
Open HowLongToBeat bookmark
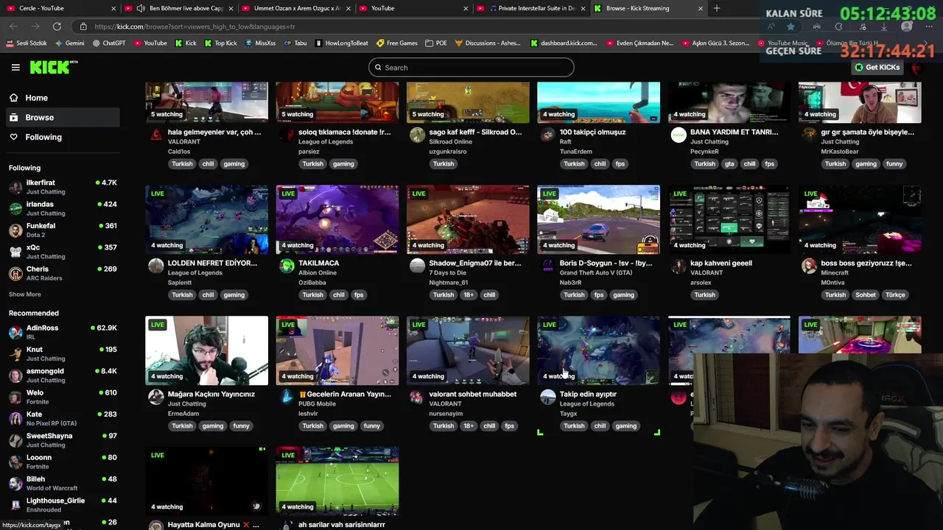click(x=342, y=43)
